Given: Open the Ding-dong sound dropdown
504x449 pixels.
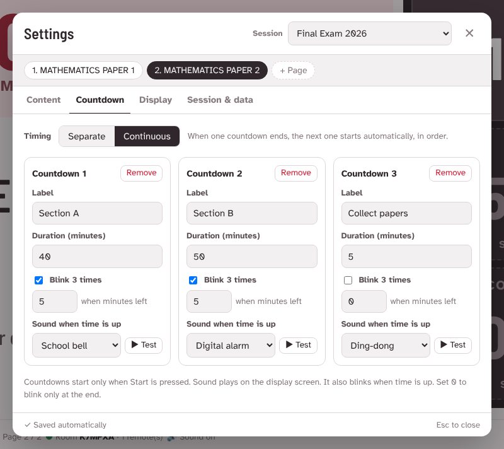Looking at the screenshot, I should [x=386, y=345].
